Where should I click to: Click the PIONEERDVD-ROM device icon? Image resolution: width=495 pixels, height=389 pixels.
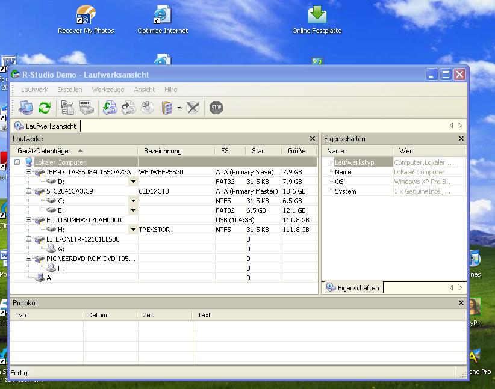coord(40,259)
